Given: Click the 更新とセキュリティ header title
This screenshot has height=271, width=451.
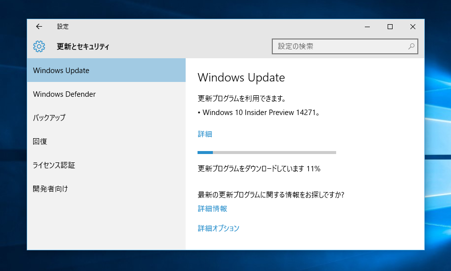Looking at the screenshot, I should [x=83, y=46].
